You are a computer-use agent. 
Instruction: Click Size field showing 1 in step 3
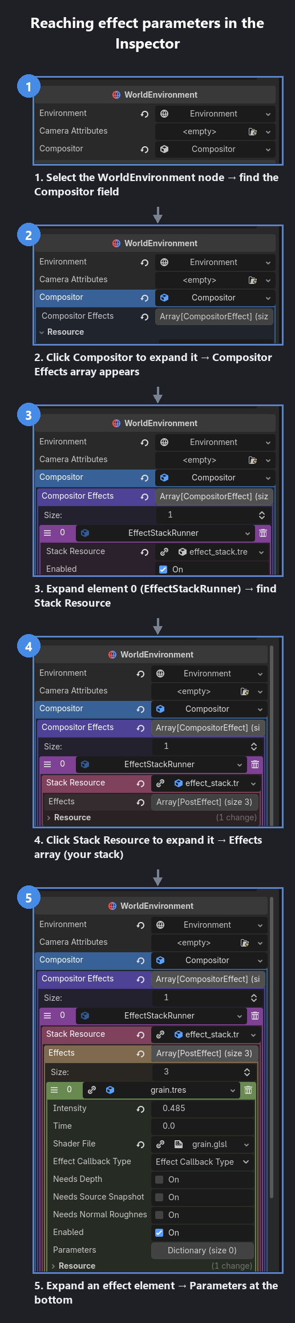coord(212,515)
